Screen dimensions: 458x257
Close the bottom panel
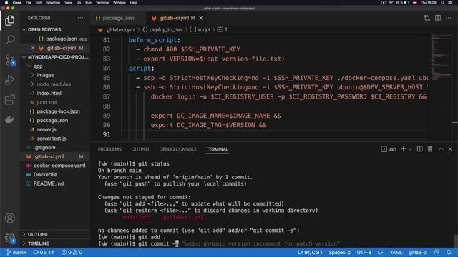pyautogui.click(x=450, y=149)
